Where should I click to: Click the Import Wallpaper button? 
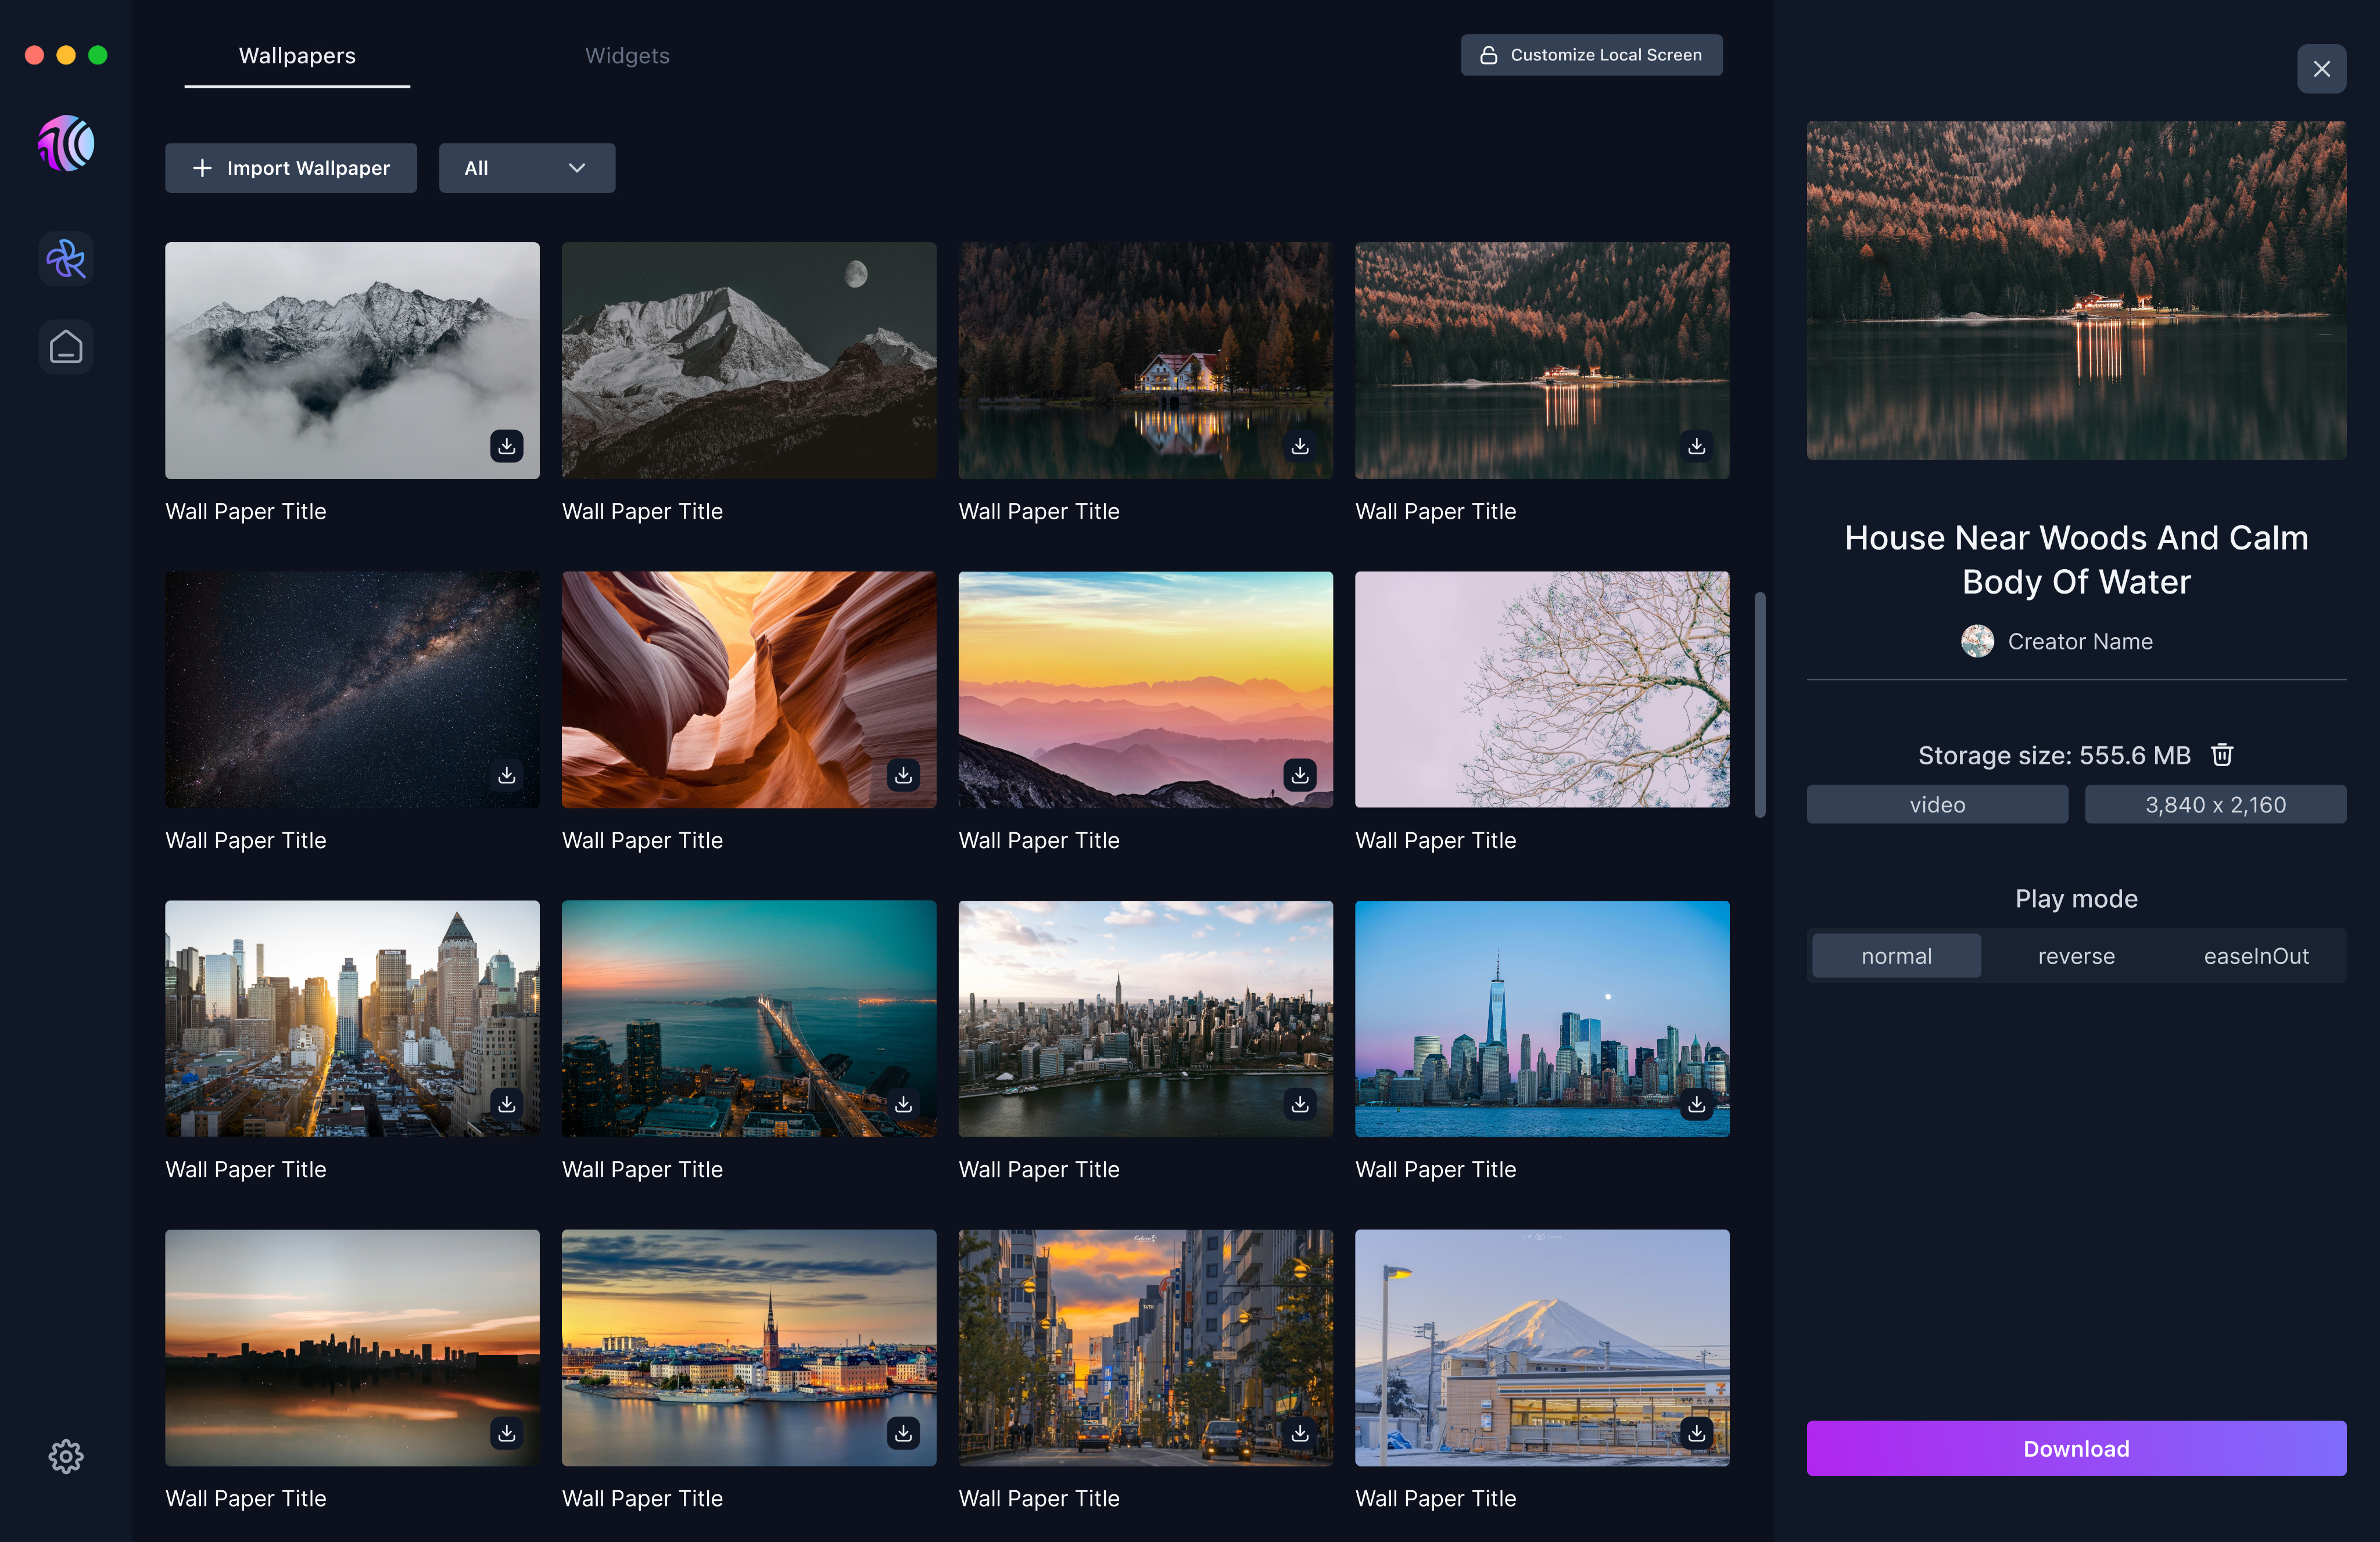tap(291, 168)
